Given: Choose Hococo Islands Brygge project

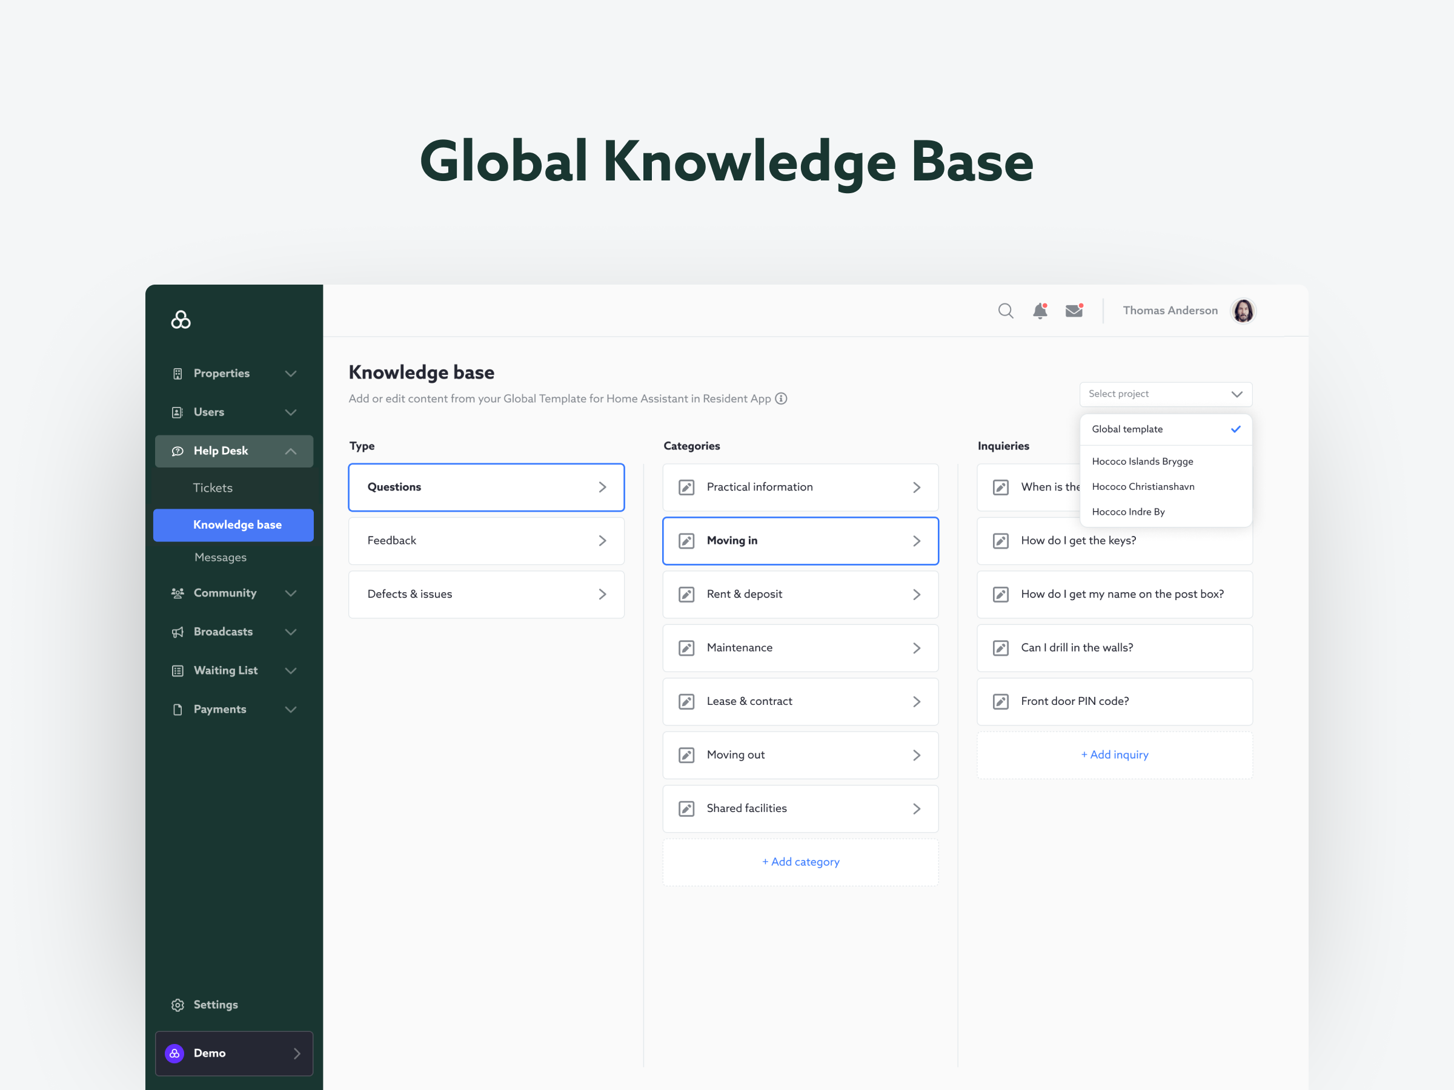Looking at the screenshot, I should (x=1142, y=461).
